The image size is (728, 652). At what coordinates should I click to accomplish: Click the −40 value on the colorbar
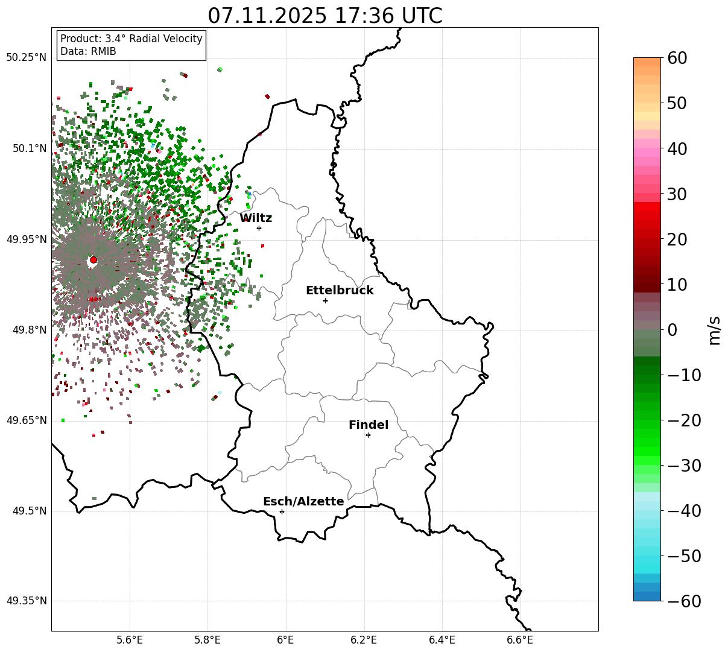(x=684, y=511)
